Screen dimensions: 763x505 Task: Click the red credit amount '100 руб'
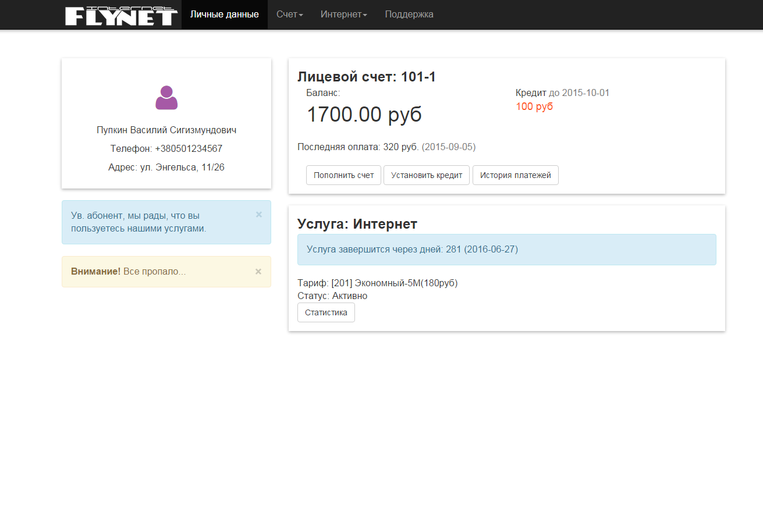coord(534,106)
